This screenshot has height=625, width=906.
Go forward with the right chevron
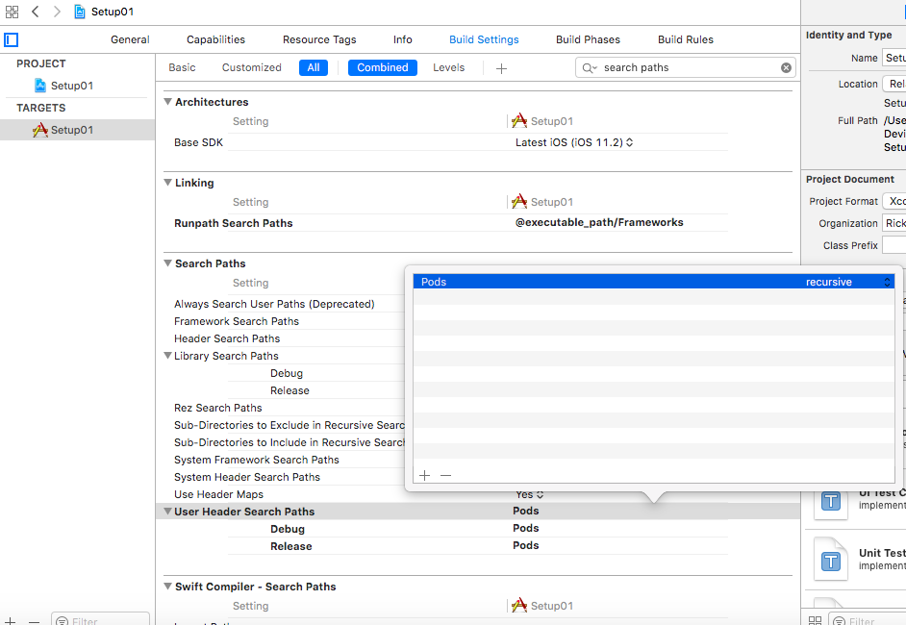point(57,12)
